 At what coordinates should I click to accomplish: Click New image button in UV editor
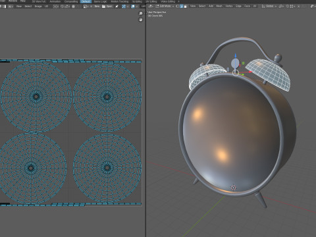tap(97, 7)
